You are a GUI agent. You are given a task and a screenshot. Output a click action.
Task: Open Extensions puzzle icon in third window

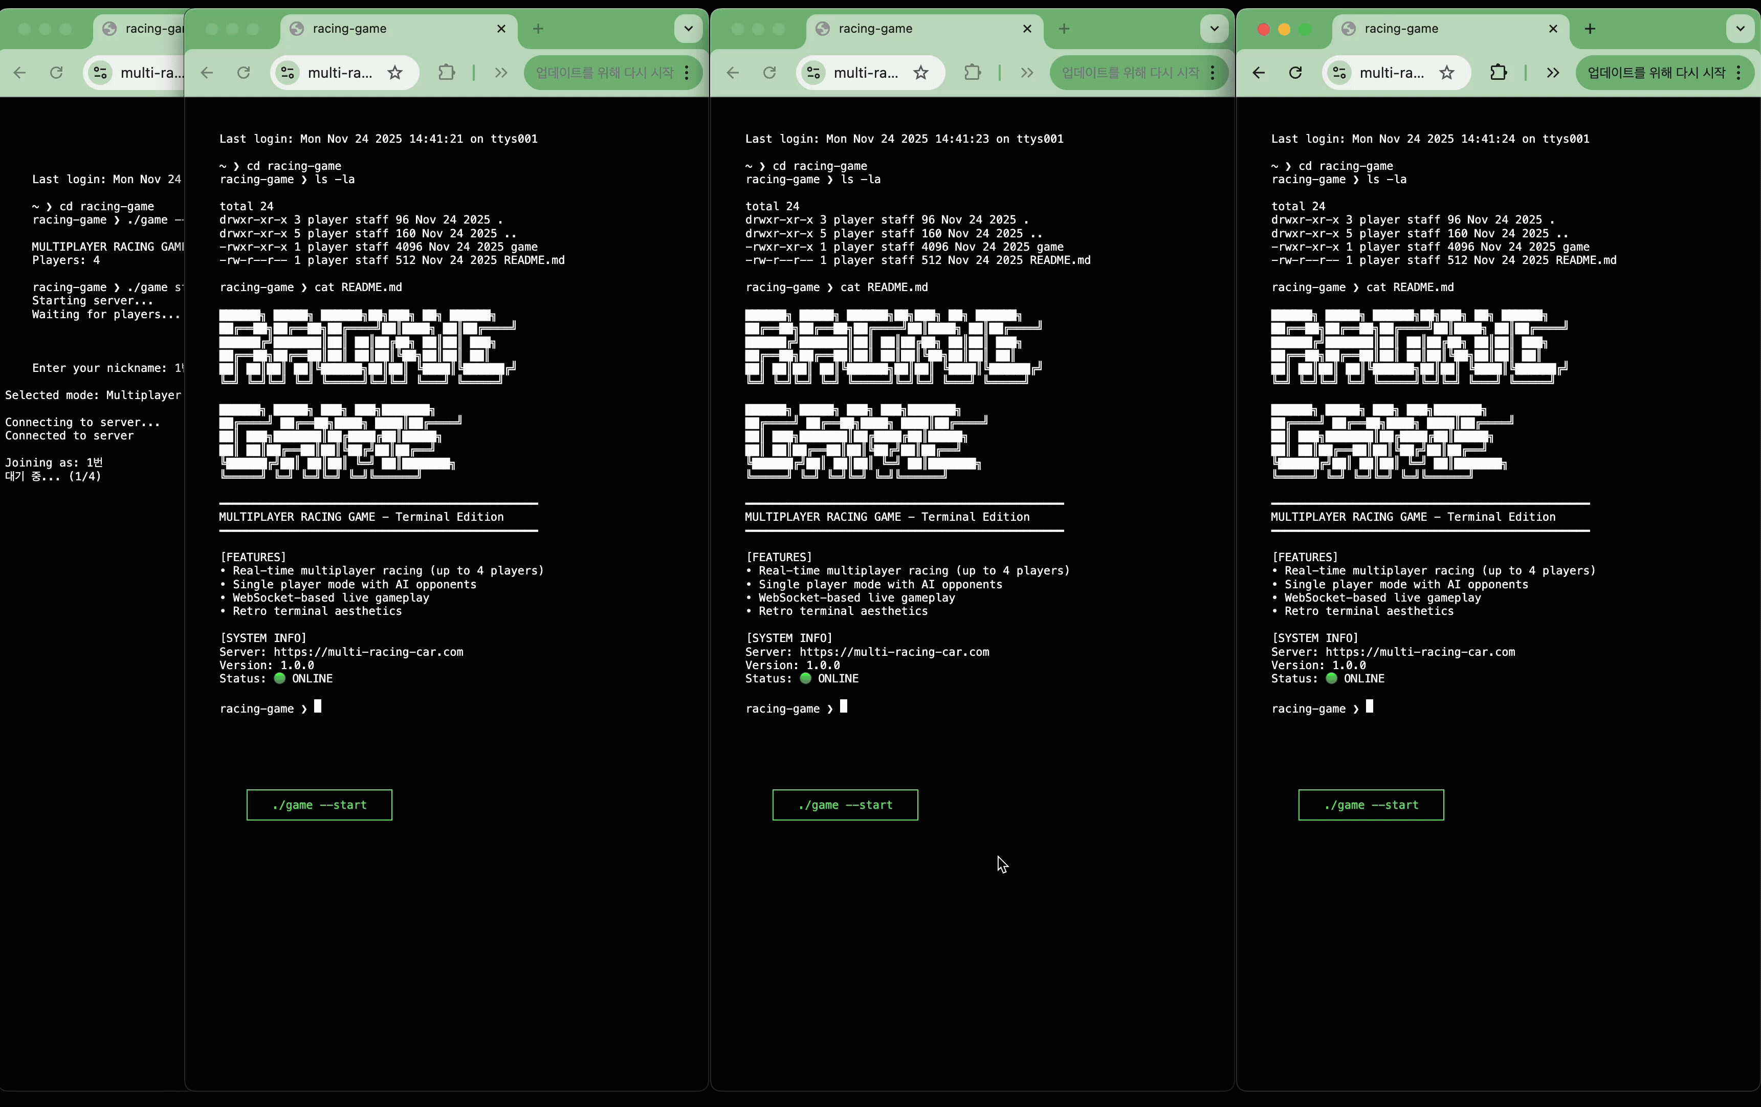tap(972, 73)
